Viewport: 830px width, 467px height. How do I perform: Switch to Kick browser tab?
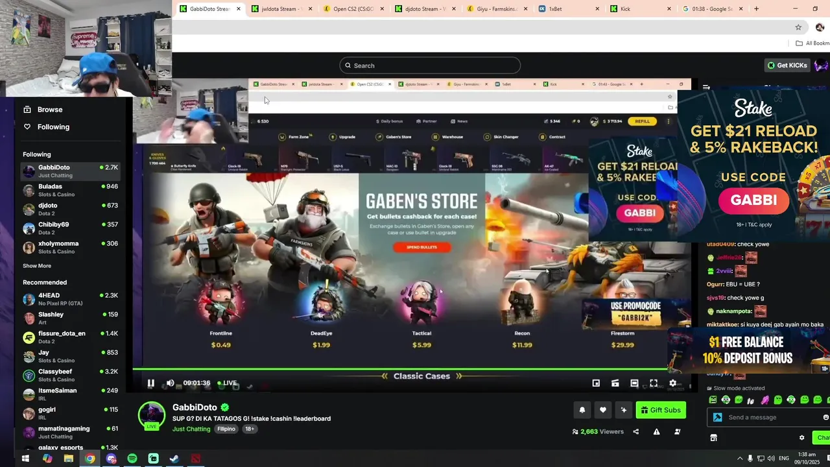641,9
